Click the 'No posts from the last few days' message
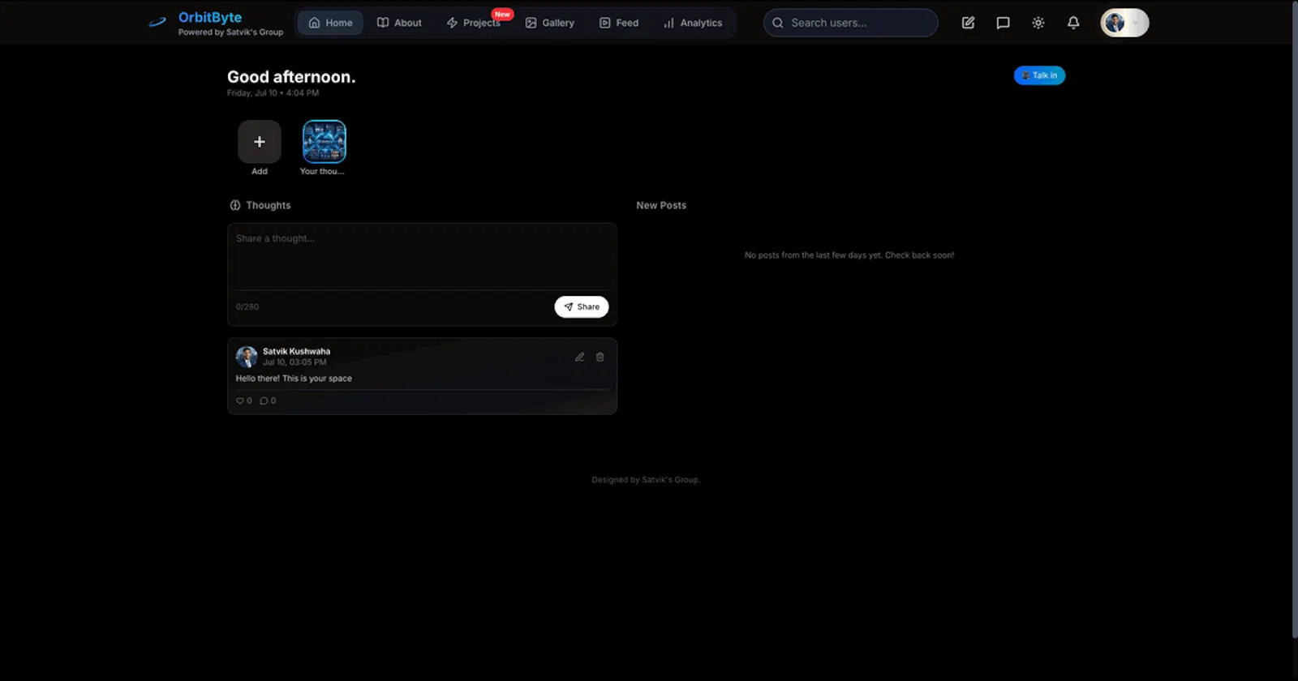Screen dimensions: 1298x681 click(849, 255)
